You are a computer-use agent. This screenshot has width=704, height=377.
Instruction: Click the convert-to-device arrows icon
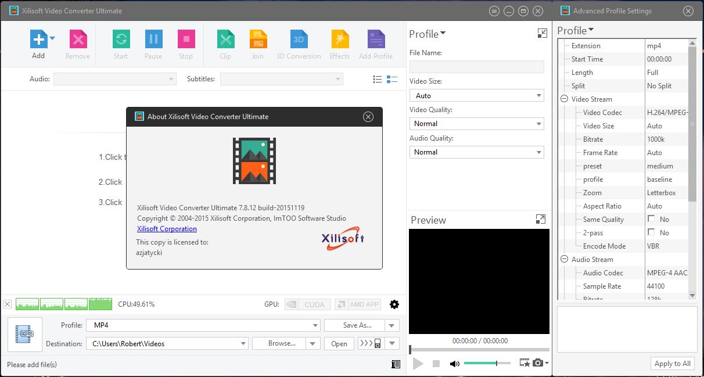pos(370,343)
